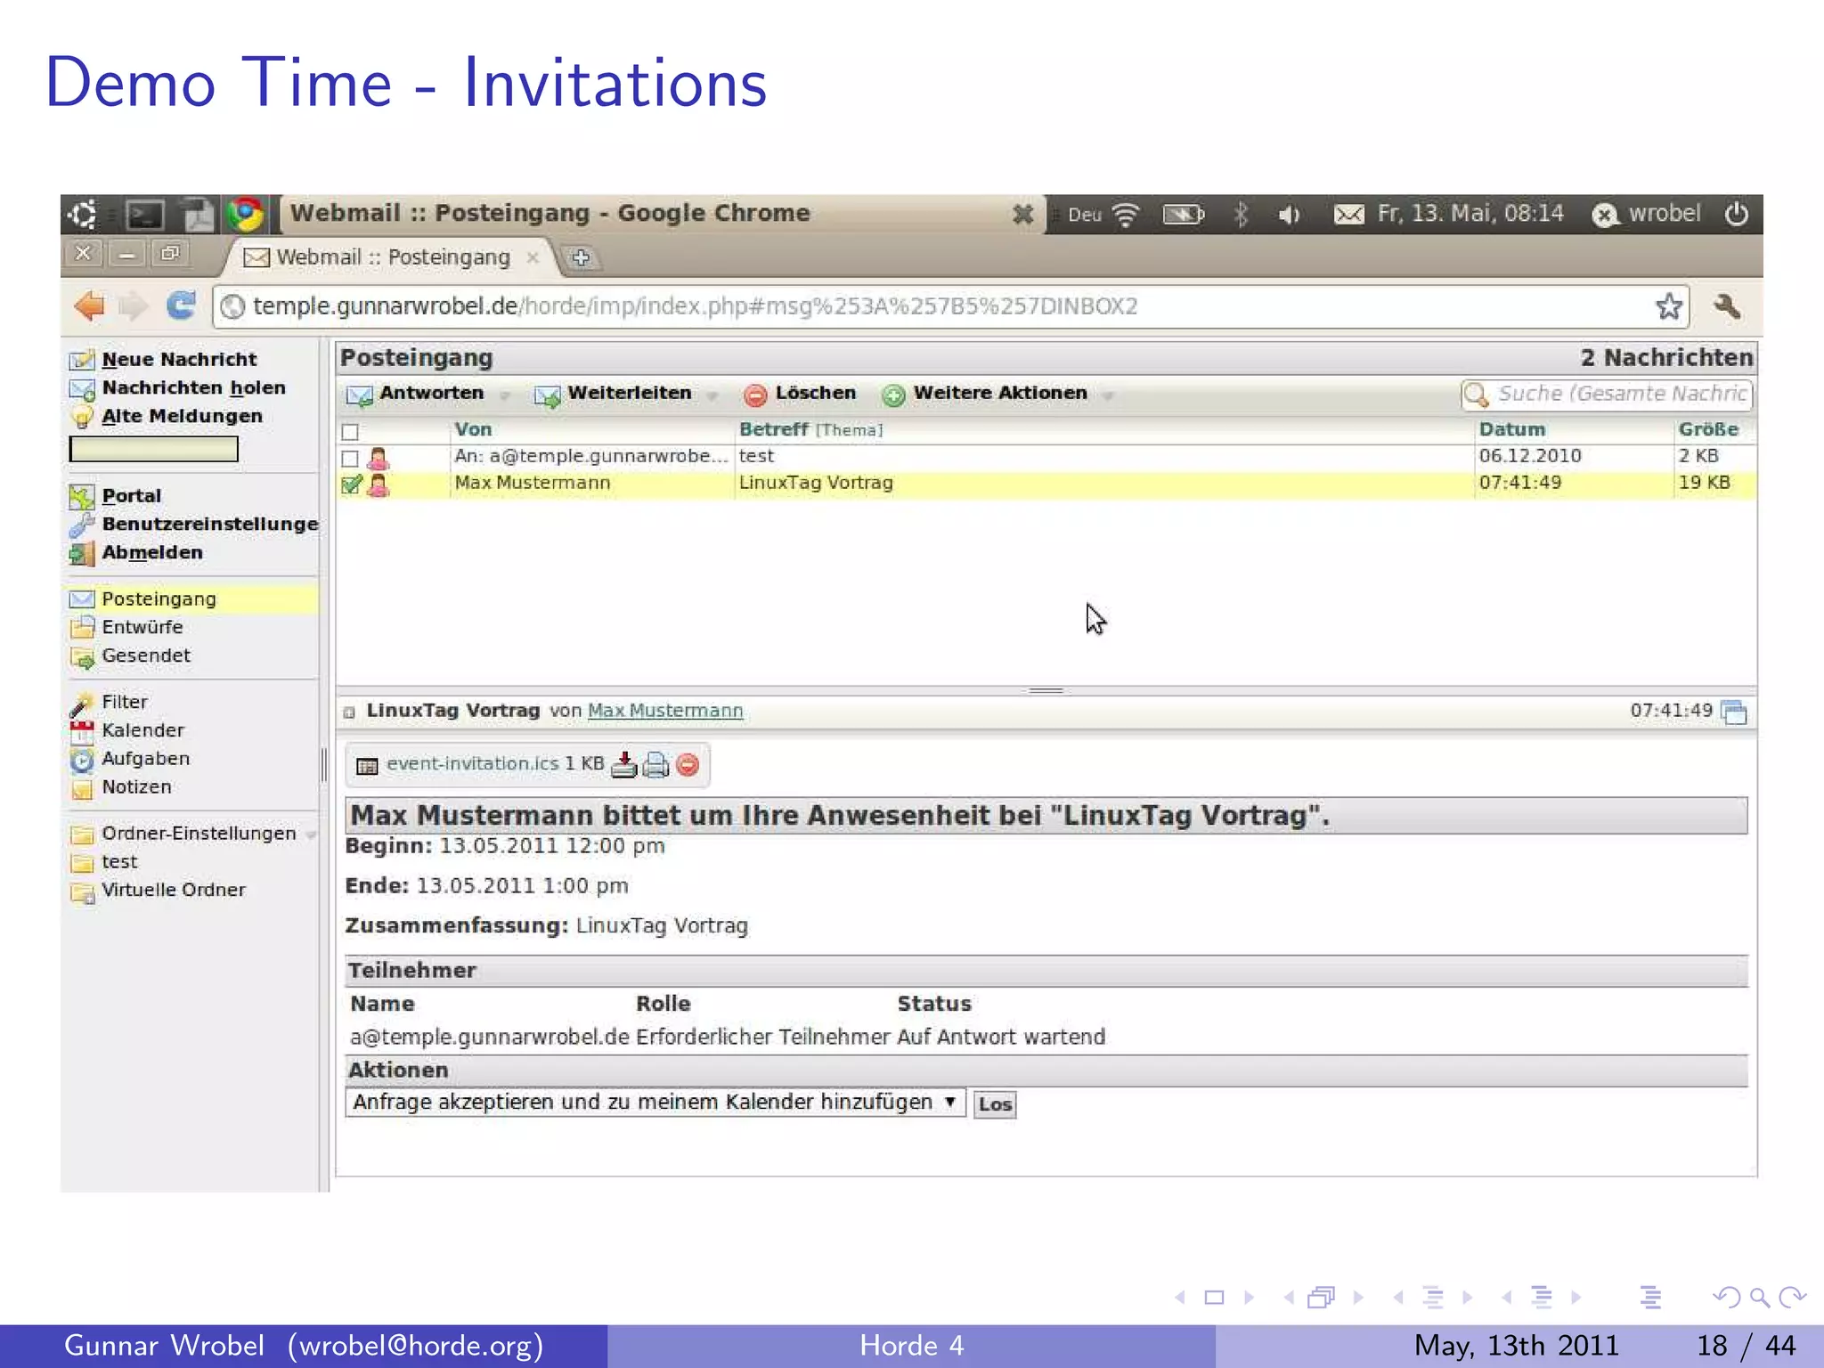
Task: Expand Antworten dropdown arrow
Action: tap(505, 395)
